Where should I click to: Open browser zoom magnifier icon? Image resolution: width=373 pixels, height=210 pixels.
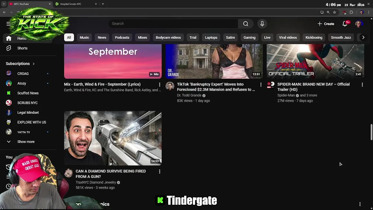tap(328, 12)
